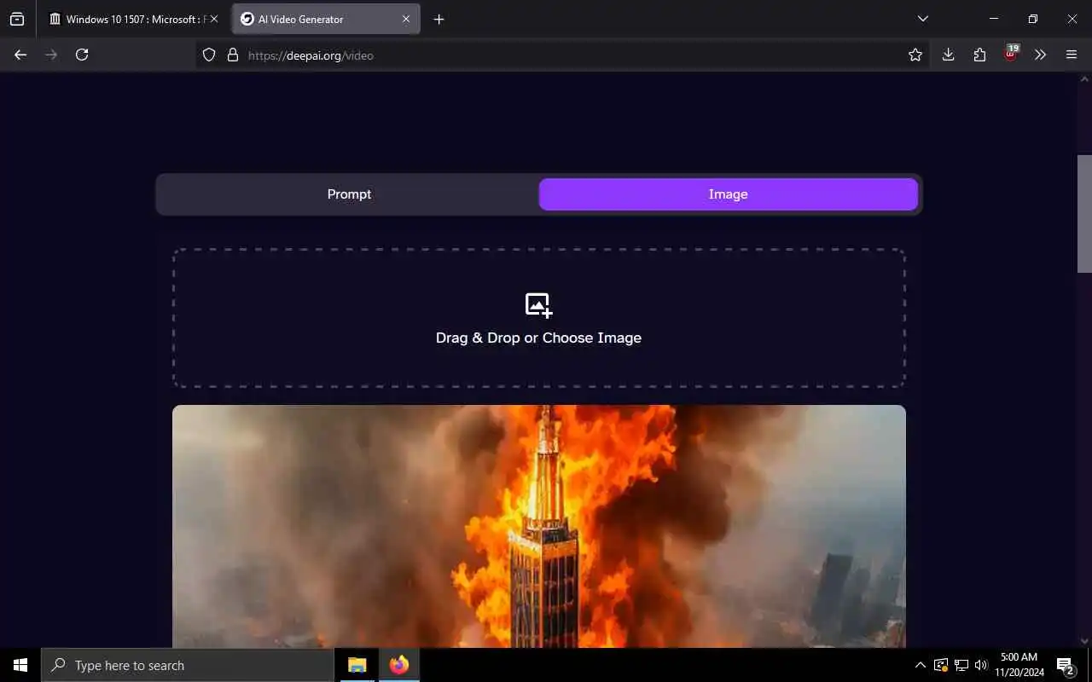Open Firefox View recent browsing icon
This screenshot has width=1092, height=682.
(17, 19)
